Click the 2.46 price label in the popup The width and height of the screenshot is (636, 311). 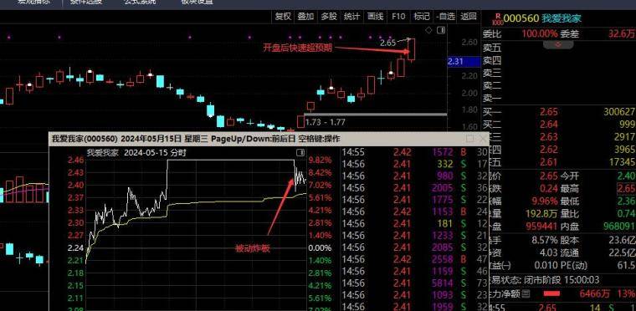76,161
